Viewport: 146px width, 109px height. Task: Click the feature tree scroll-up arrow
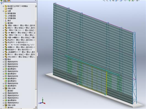point(36,6)
